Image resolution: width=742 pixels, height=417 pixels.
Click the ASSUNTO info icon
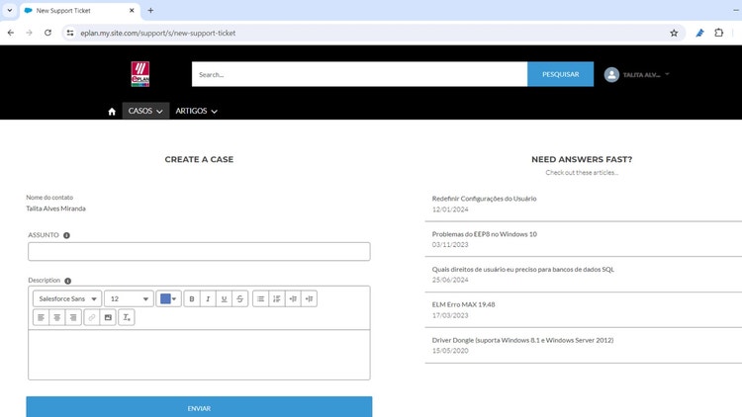66,235
